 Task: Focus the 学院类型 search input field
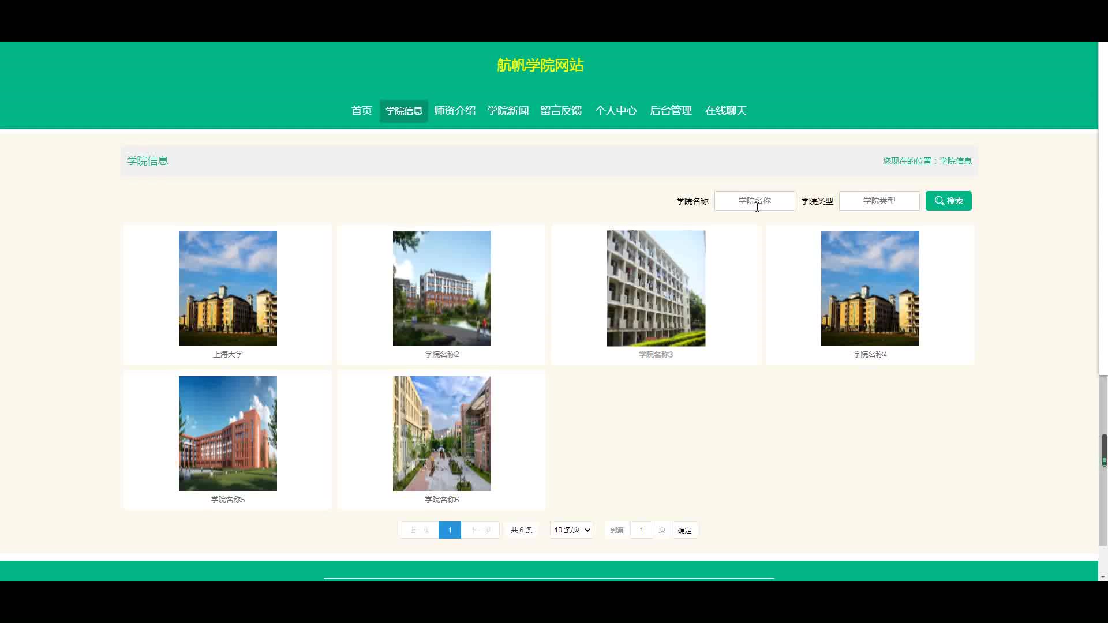coord(879,201)
